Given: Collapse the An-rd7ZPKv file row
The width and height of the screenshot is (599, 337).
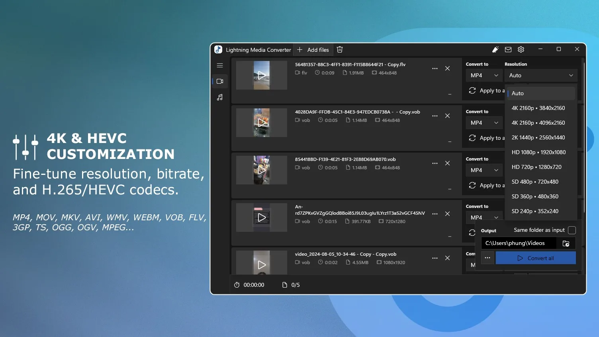Looking at the screenshot, I should coord(450,237).
